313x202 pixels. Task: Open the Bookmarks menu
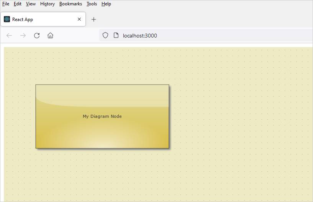(70, 4)
